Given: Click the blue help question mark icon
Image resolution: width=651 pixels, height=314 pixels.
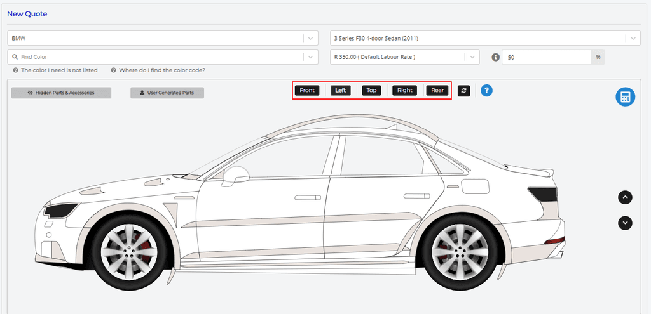Looking at the screenshot, I should (486, 91).
